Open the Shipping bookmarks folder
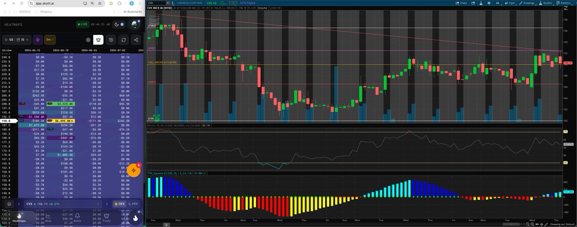This screenshot has height=227, width=577. coord(43,11)
